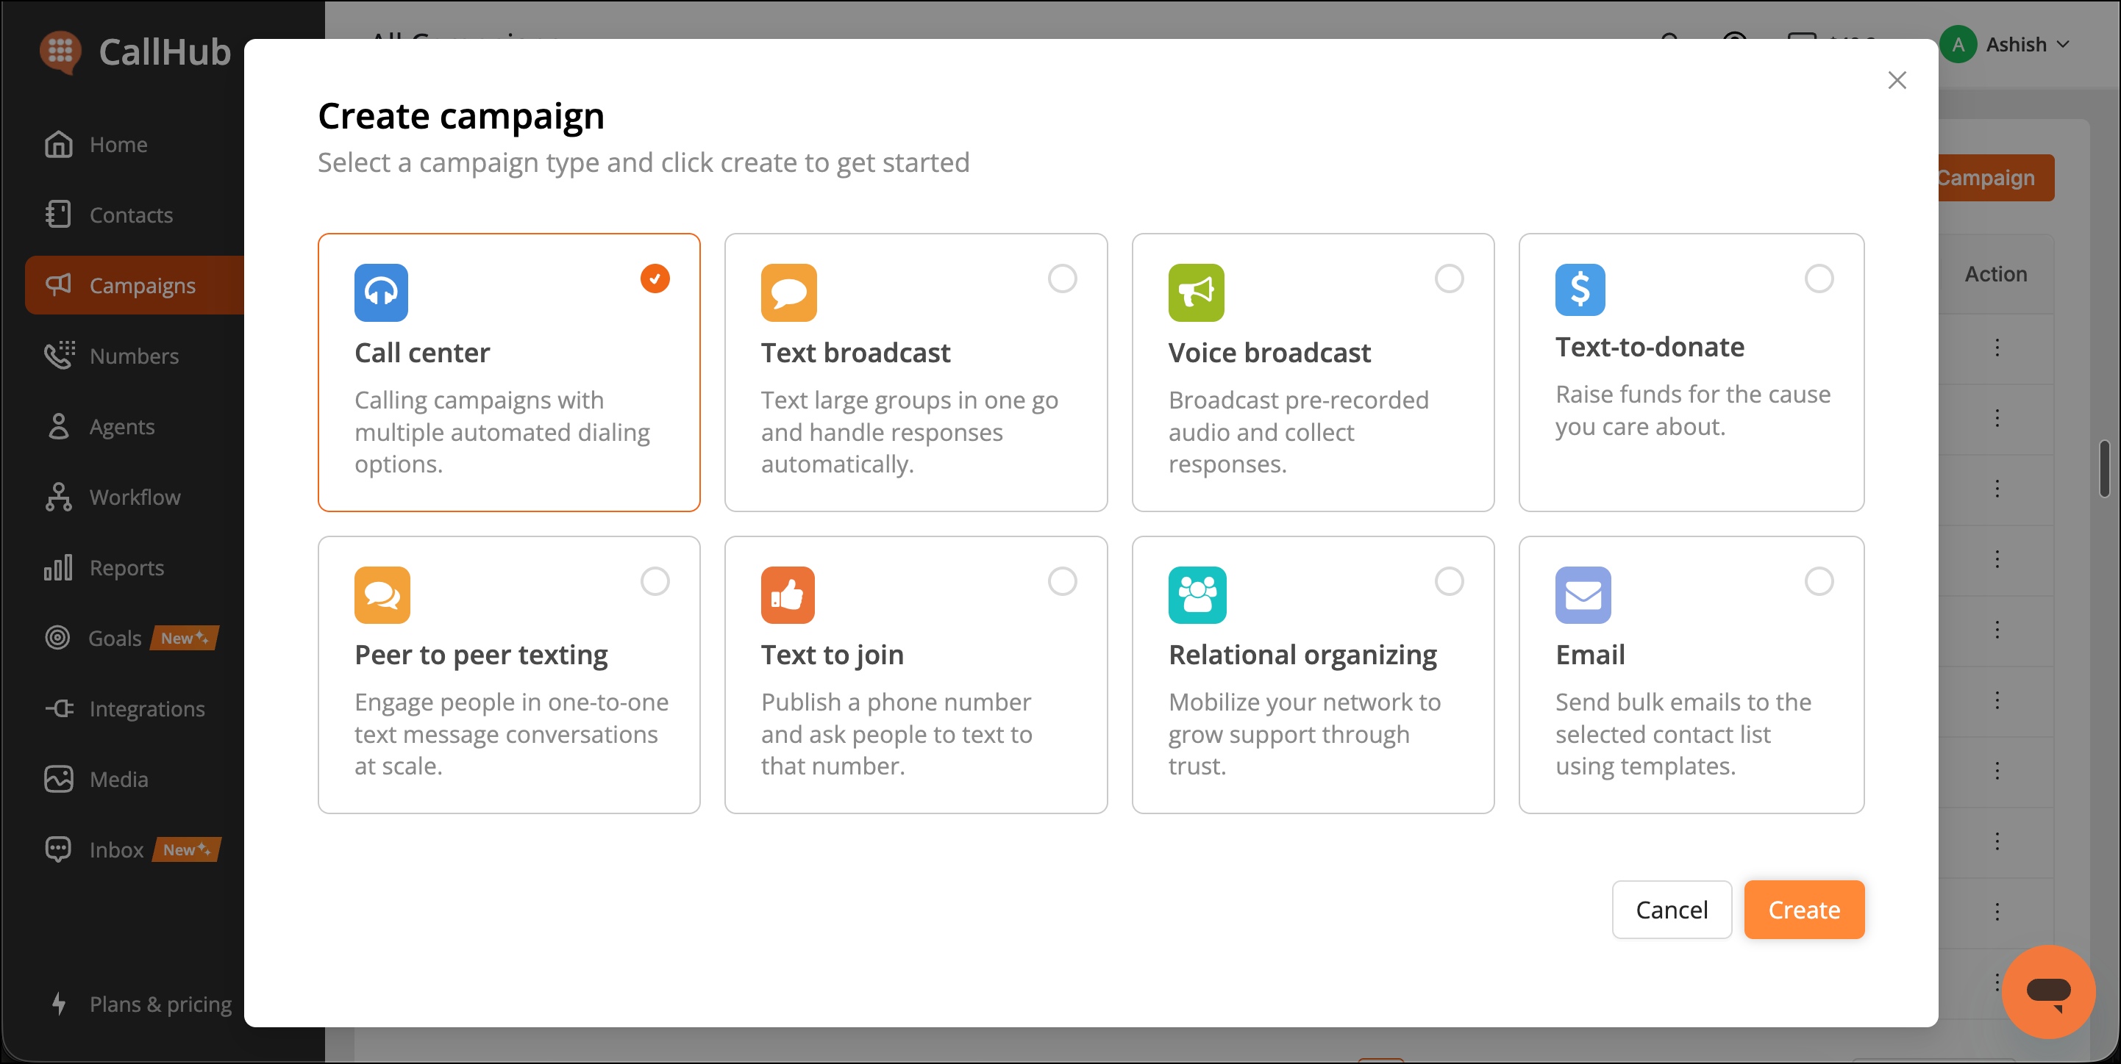
Task: Click the Create button
Action: [x=1804, y=909]
